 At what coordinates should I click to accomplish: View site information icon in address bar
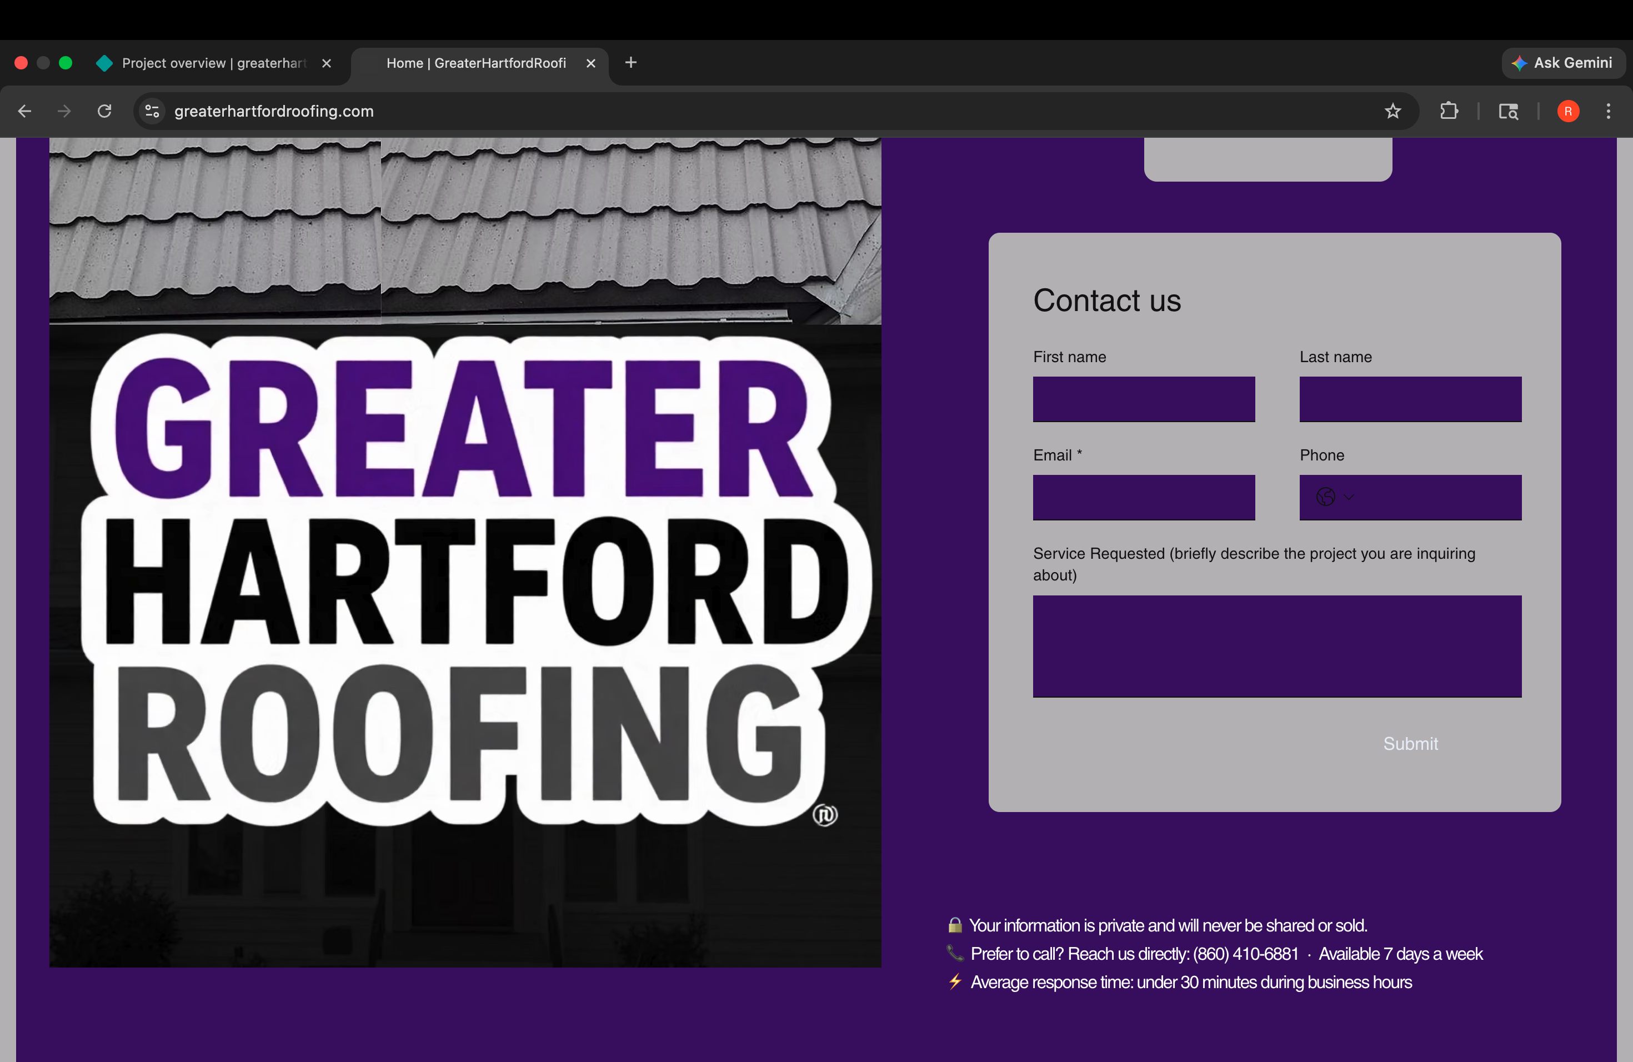[152, 111]
